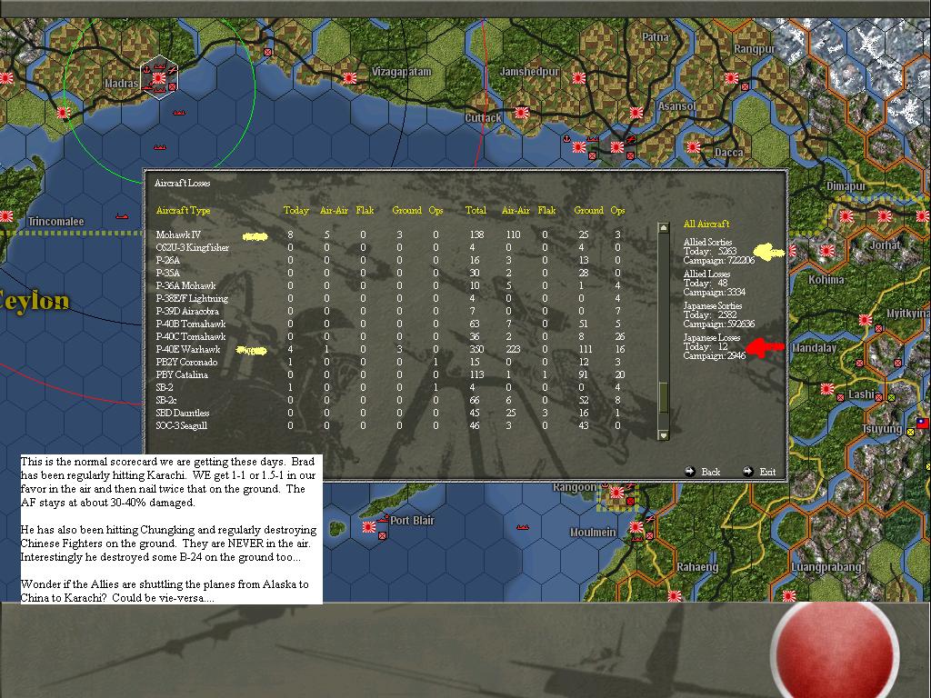This screenshot has width=931, height=698.
Task: Select the P-36A Mohawk row name
Action: 185,285
